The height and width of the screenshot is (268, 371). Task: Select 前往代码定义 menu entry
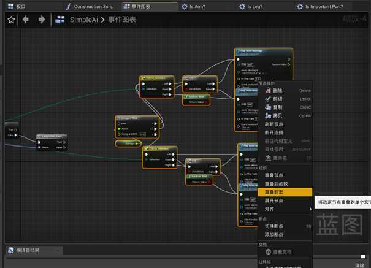pyautogui.click(x=285, y=141)
